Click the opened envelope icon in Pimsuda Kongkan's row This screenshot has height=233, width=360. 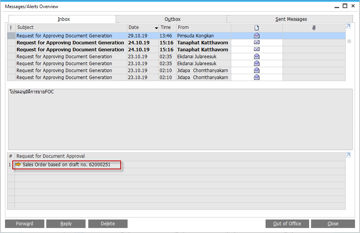click(x=257, y=35)
